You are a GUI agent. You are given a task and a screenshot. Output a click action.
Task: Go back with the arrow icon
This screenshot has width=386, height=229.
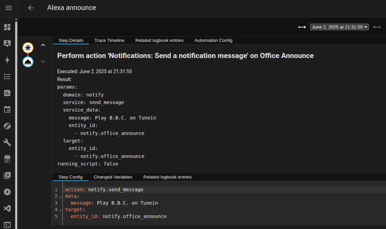coord(31,8)
